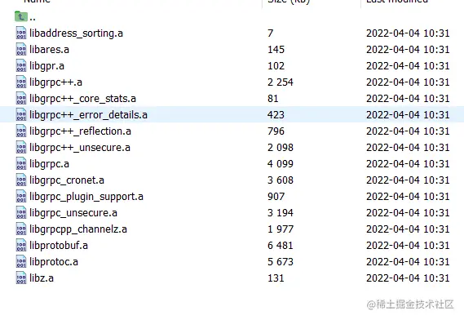Select the libgrpc.a file icon
464x320 pixels.
21,163
